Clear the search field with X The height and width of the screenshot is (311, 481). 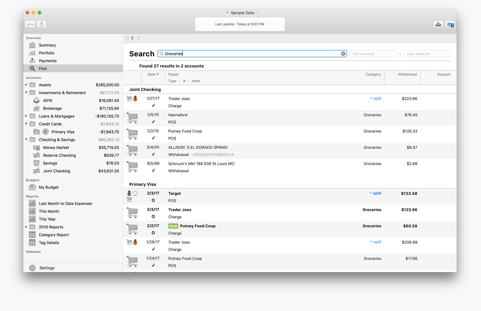tap(343, 54)
